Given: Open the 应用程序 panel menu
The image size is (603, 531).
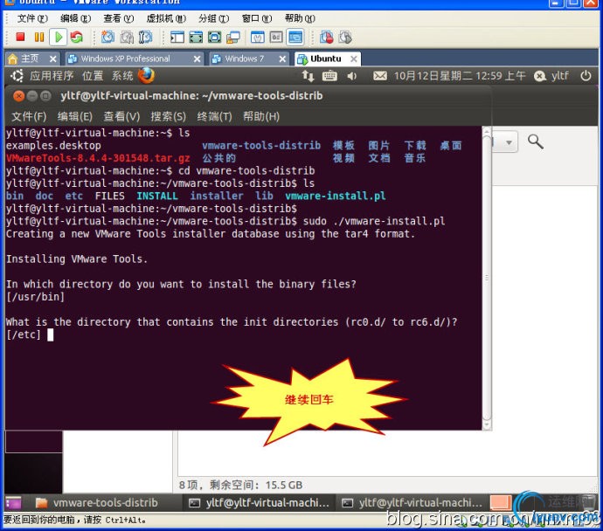Looking at the screenshot, I should (x=52, y=76).
